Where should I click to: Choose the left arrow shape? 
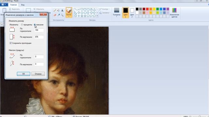coord(91,13)
